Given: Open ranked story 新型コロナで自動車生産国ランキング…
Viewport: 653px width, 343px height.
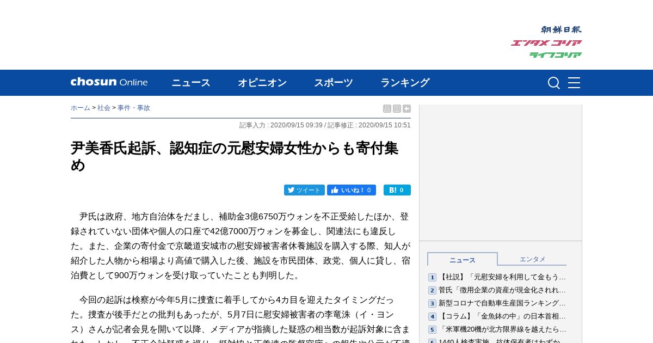Looking at the screenshot, I should [502, 303].
